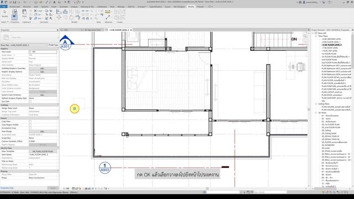Click the Cope geometry tool
Screen dimensions: 354x199
pos(38,11)
